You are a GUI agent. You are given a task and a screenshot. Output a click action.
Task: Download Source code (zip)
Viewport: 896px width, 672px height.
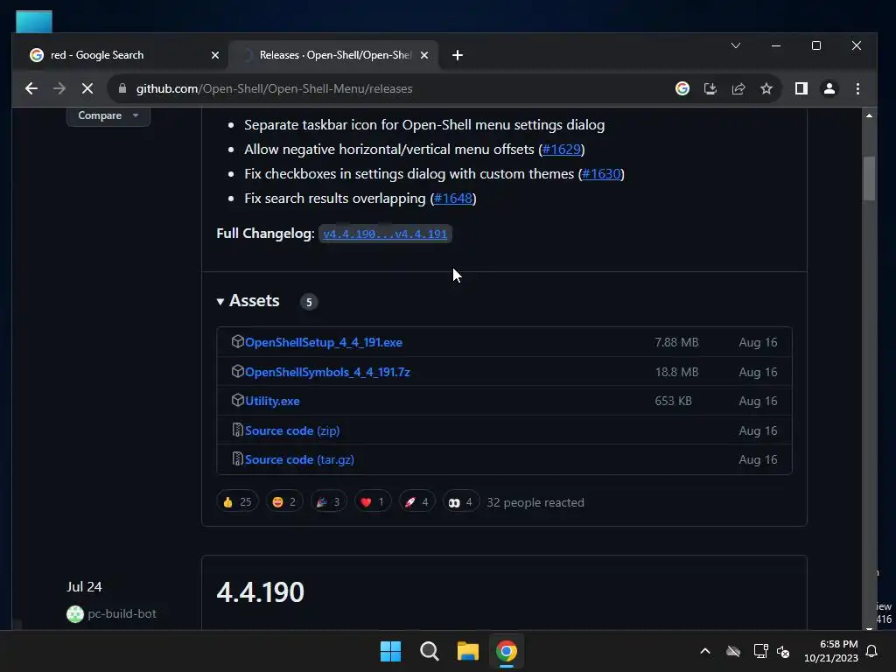tap(292, 430)
